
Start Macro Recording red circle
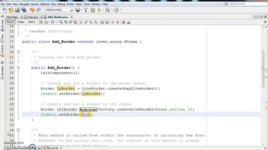113,22
